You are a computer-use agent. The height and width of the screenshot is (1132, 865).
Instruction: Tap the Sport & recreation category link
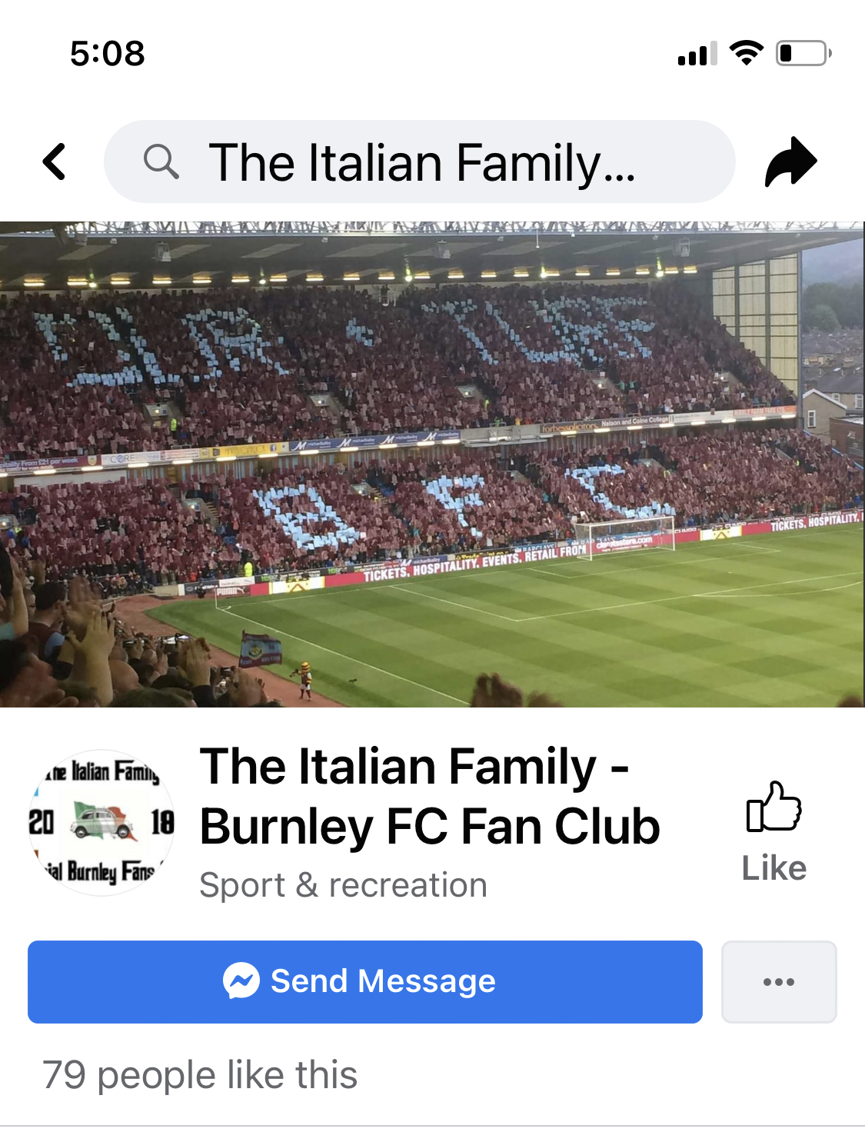click(344, 885)
